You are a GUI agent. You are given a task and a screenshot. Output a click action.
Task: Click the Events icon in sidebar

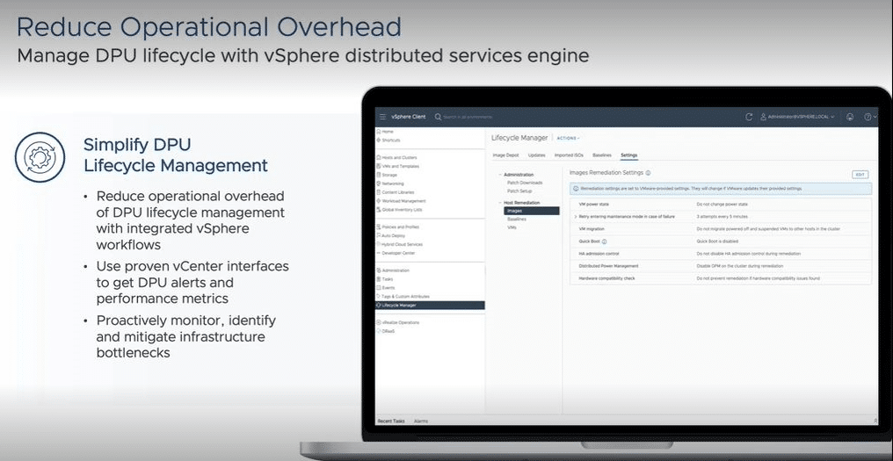(x=379, y=288)
